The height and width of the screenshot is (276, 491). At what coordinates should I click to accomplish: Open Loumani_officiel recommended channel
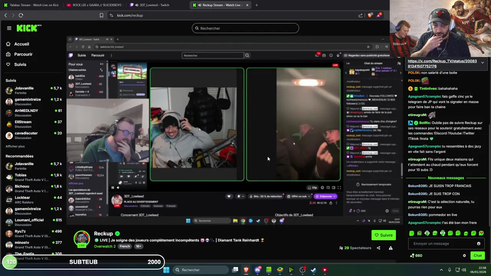click(x=33, y=222)
